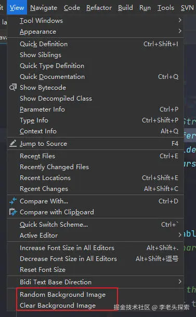Click the Alt+Shift+. shortcut text
Image resolution: width=196 pixels, height=317 pixels.
pos(163,248)
